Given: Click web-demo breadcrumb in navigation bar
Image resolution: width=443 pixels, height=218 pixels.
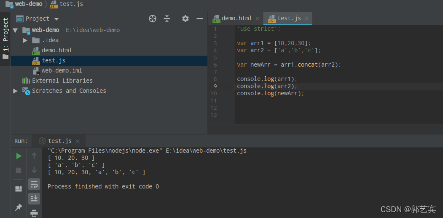Looking at the screenshot, I should click(x=29, y=4).
